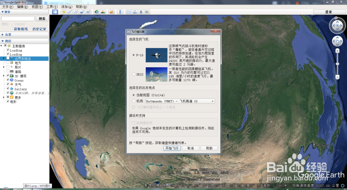This screenshot has width=347, height=190.
Task: Select the SR22 aircraft radio button
Action: click(x=134, y=74)
